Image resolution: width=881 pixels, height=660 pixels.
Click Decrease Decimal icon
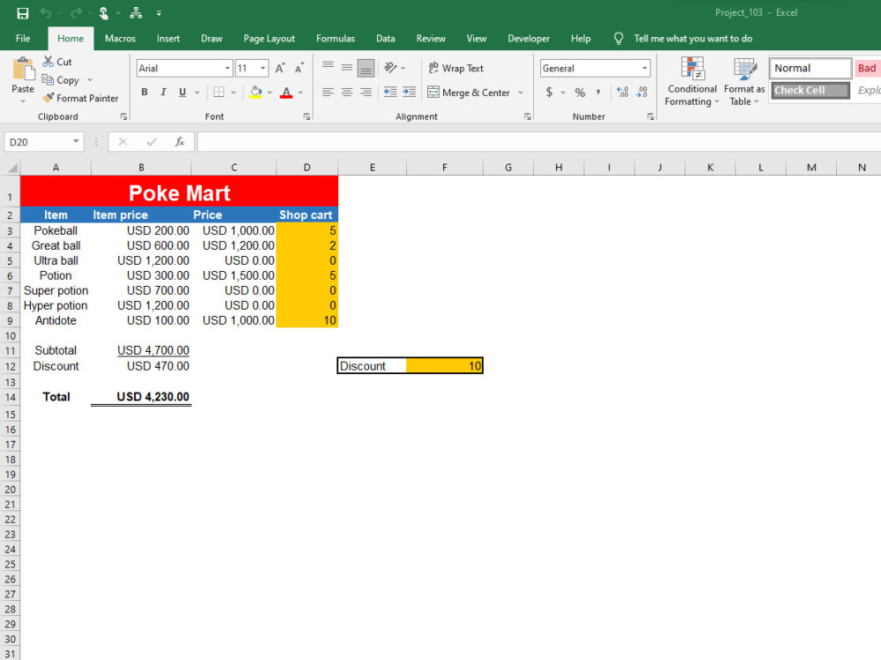(x=641, y=92)
